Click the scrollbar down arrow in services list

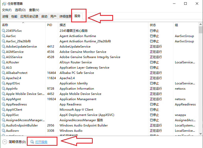click(200, 134)
